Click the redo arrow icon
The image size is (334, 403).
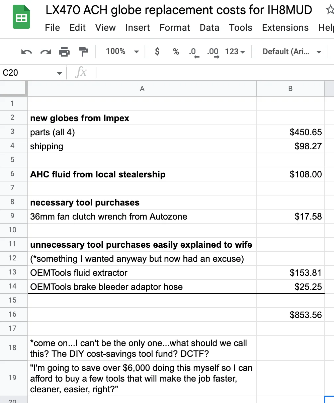(x=46, y=52)
